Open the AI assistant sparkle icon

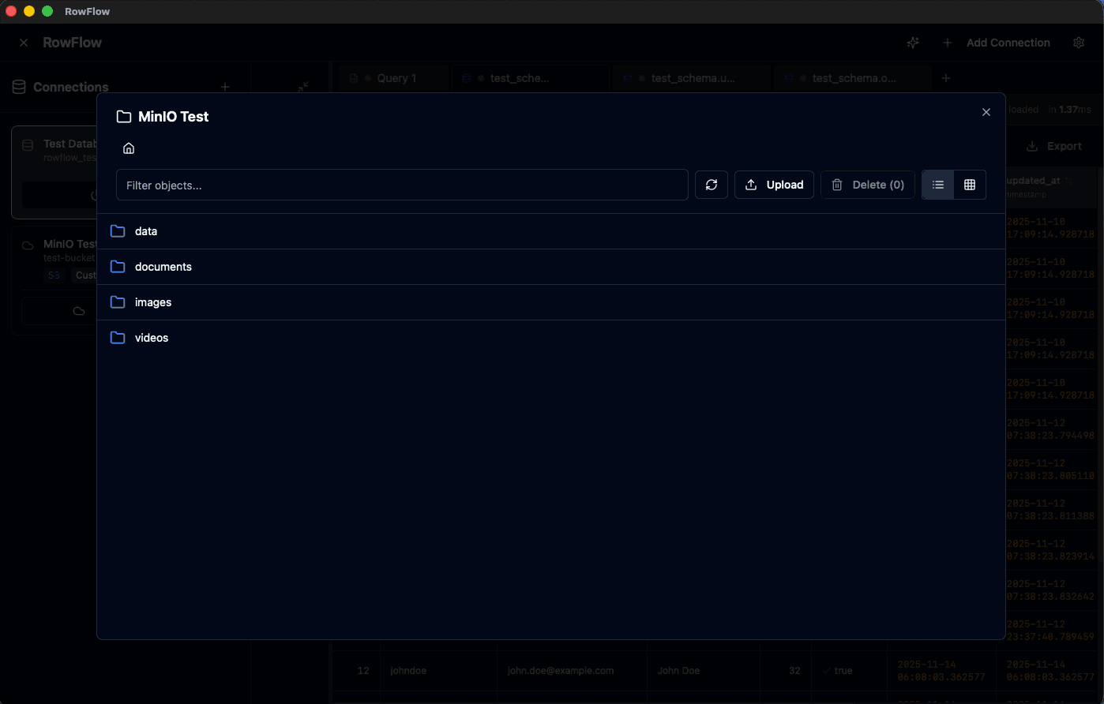coord(913,43)
